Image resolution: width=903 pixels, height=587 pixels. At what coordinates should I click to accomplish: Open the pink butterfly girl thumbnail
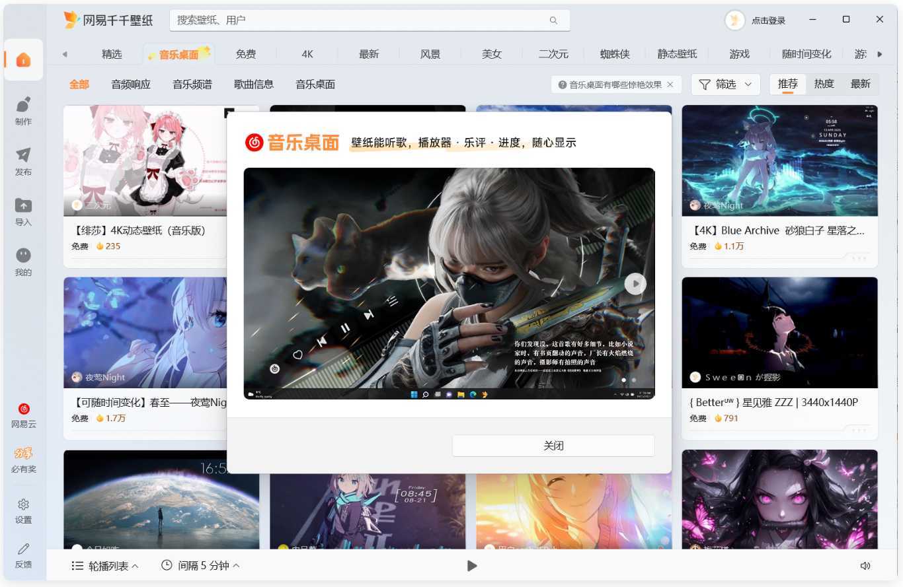780,499
